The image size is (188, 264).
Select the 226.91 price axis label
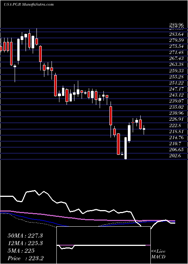point(176,119)
